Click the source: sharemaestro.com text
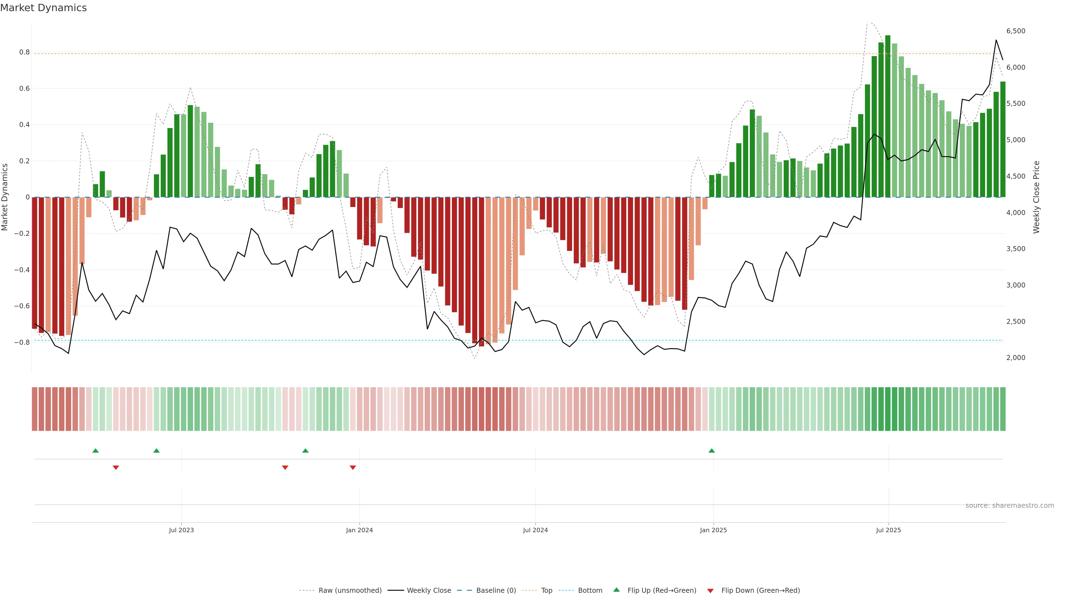 [1010, 506]
